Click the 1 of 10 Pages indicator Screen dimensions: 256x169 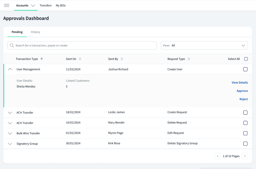pyautogui.click(x=231, y=156)
